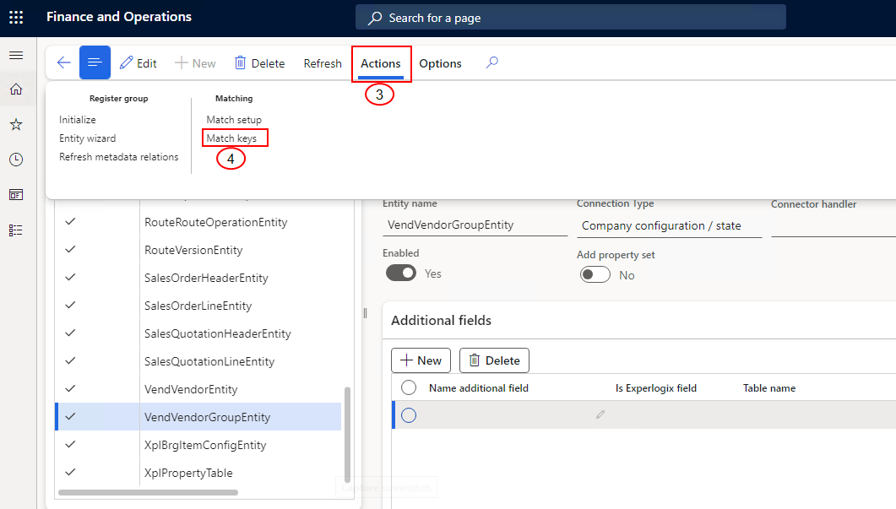The image size is (896, 509).
Task: Open Workspaces icon in the sidebar
Action: coord(16,195)
